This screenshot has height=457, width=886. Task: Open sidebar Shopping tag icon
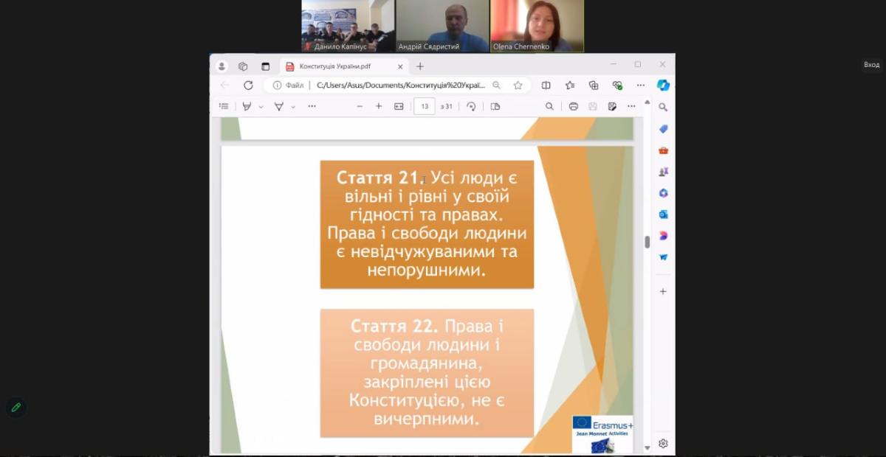[x=663, y=129]
